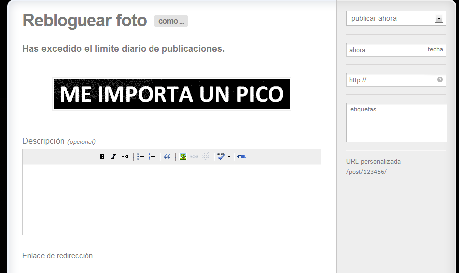Open the 'Enlace de redirección' link

[x=58, y=256]
